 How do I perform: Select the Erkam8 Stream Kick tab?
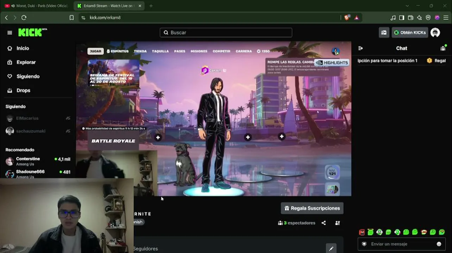pos(109,6)
